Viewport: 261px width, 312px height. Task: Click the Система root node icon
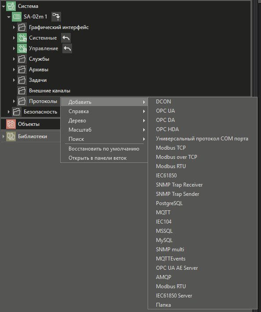pos(11,6)
